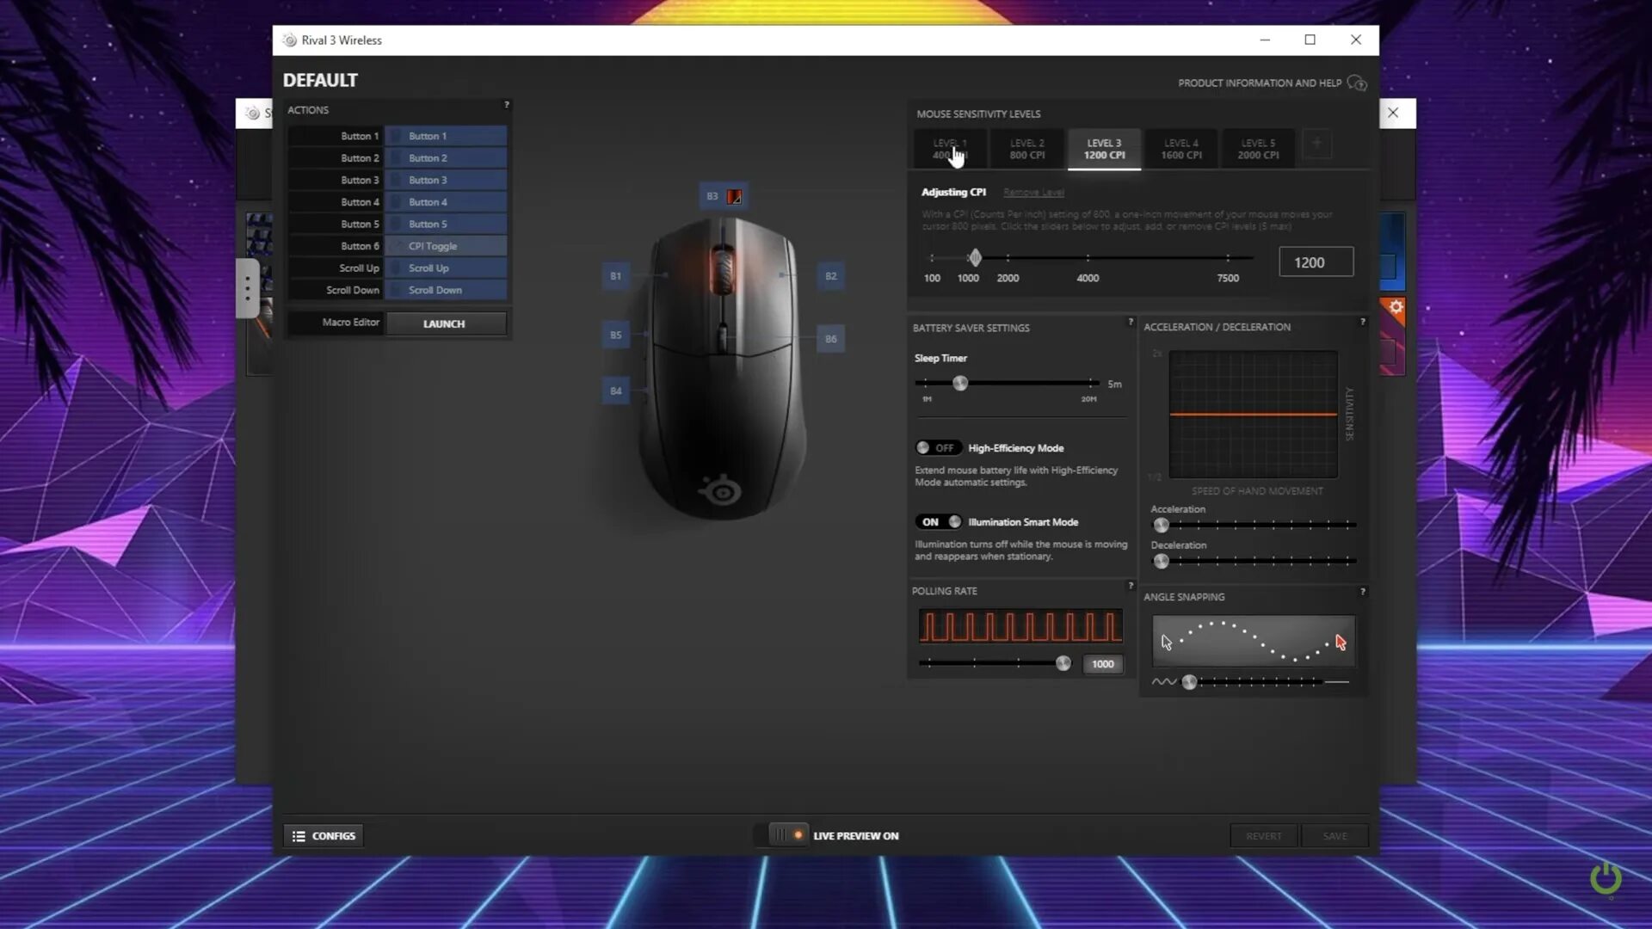Click the green power icon on desktop corner
This screenshot has height=929, width=1652.
[x=1606, y=878]
